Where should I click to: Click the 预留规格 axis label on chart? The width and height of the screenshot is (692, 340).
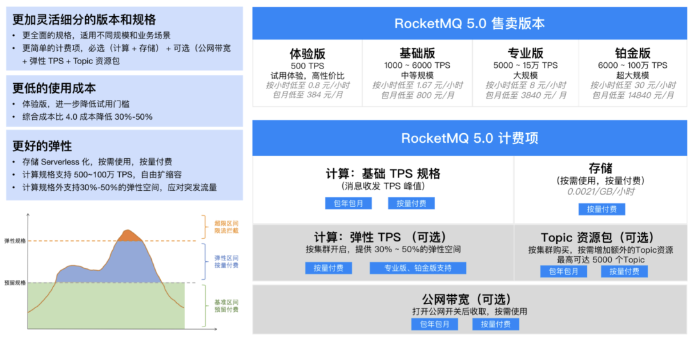(15, 282)
